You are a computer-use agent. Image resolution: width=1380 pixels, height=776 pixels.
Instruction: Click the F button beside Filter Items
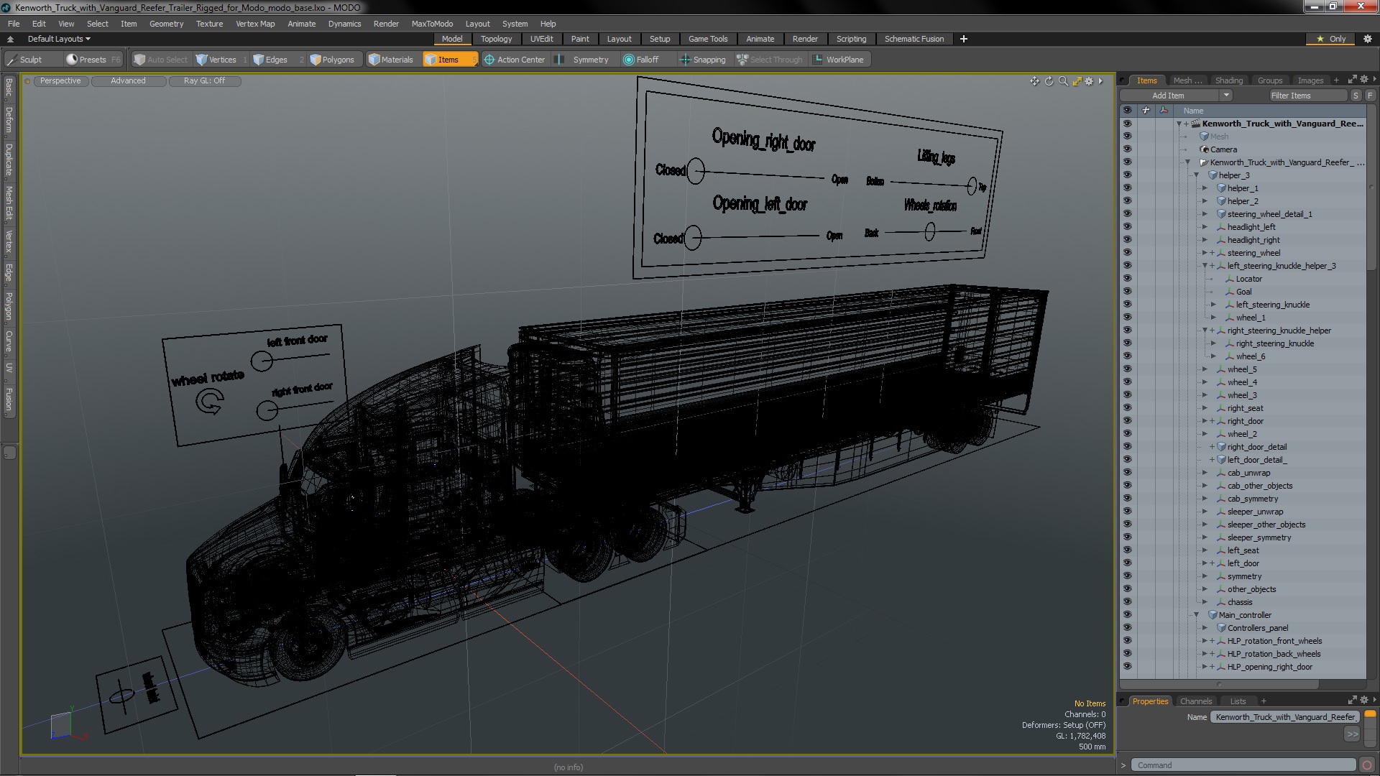click(1370, 96)
